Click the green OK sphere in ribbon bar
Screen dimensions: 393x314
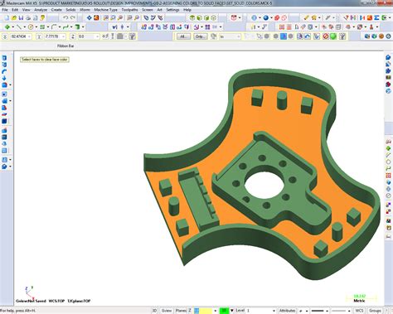point(333,36)
